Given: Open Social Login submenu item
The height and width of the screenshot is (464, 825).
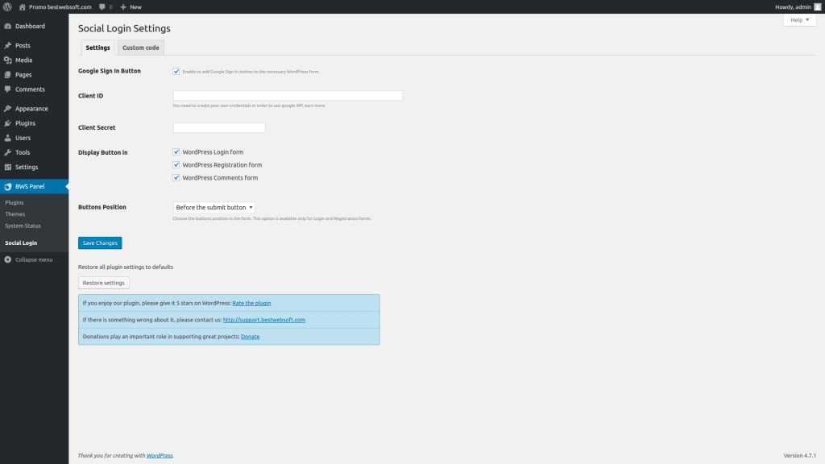Looking at the screenshot, I should pos(21,242).
